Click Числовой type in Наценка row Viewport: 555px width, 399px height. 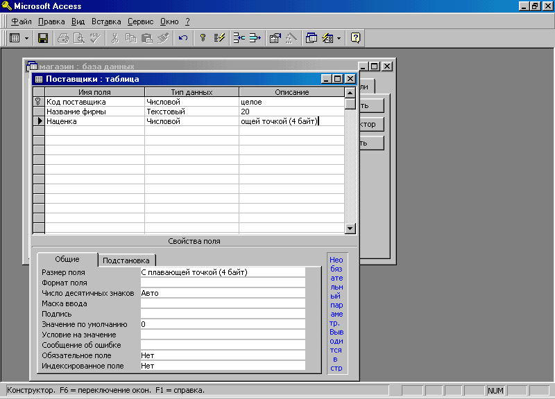click(192, 121)
